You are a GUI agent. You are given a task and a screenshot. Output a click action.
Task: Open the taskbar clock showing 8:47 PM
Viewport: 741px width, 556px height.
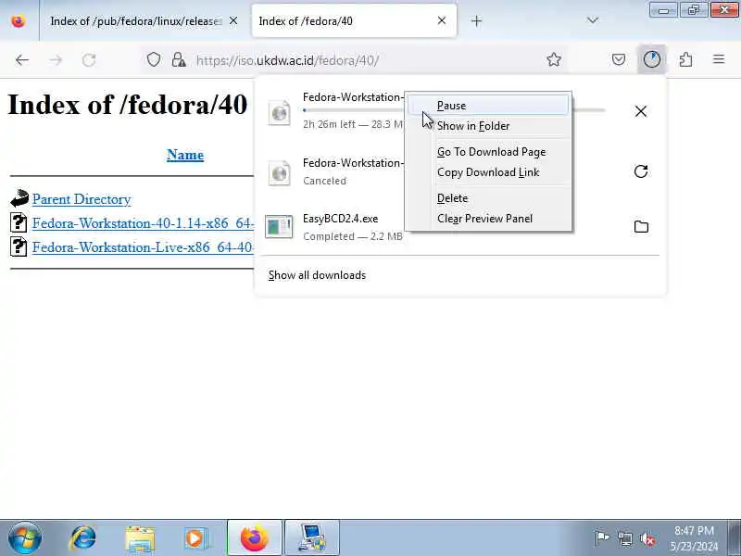[x=694, y=538]
